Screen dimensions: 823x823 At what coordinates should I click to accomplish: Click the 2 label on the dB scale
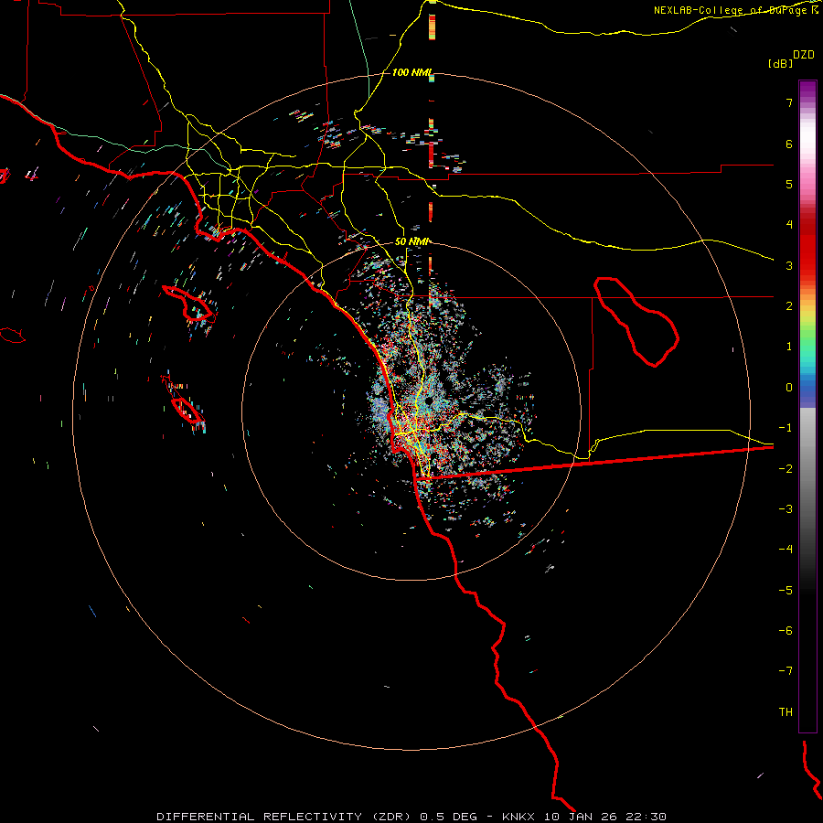click(789, 306)
